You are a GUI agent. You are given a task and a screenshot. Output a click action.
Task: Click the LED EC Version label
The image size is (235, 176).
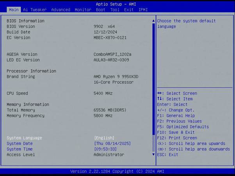[23, 60]
